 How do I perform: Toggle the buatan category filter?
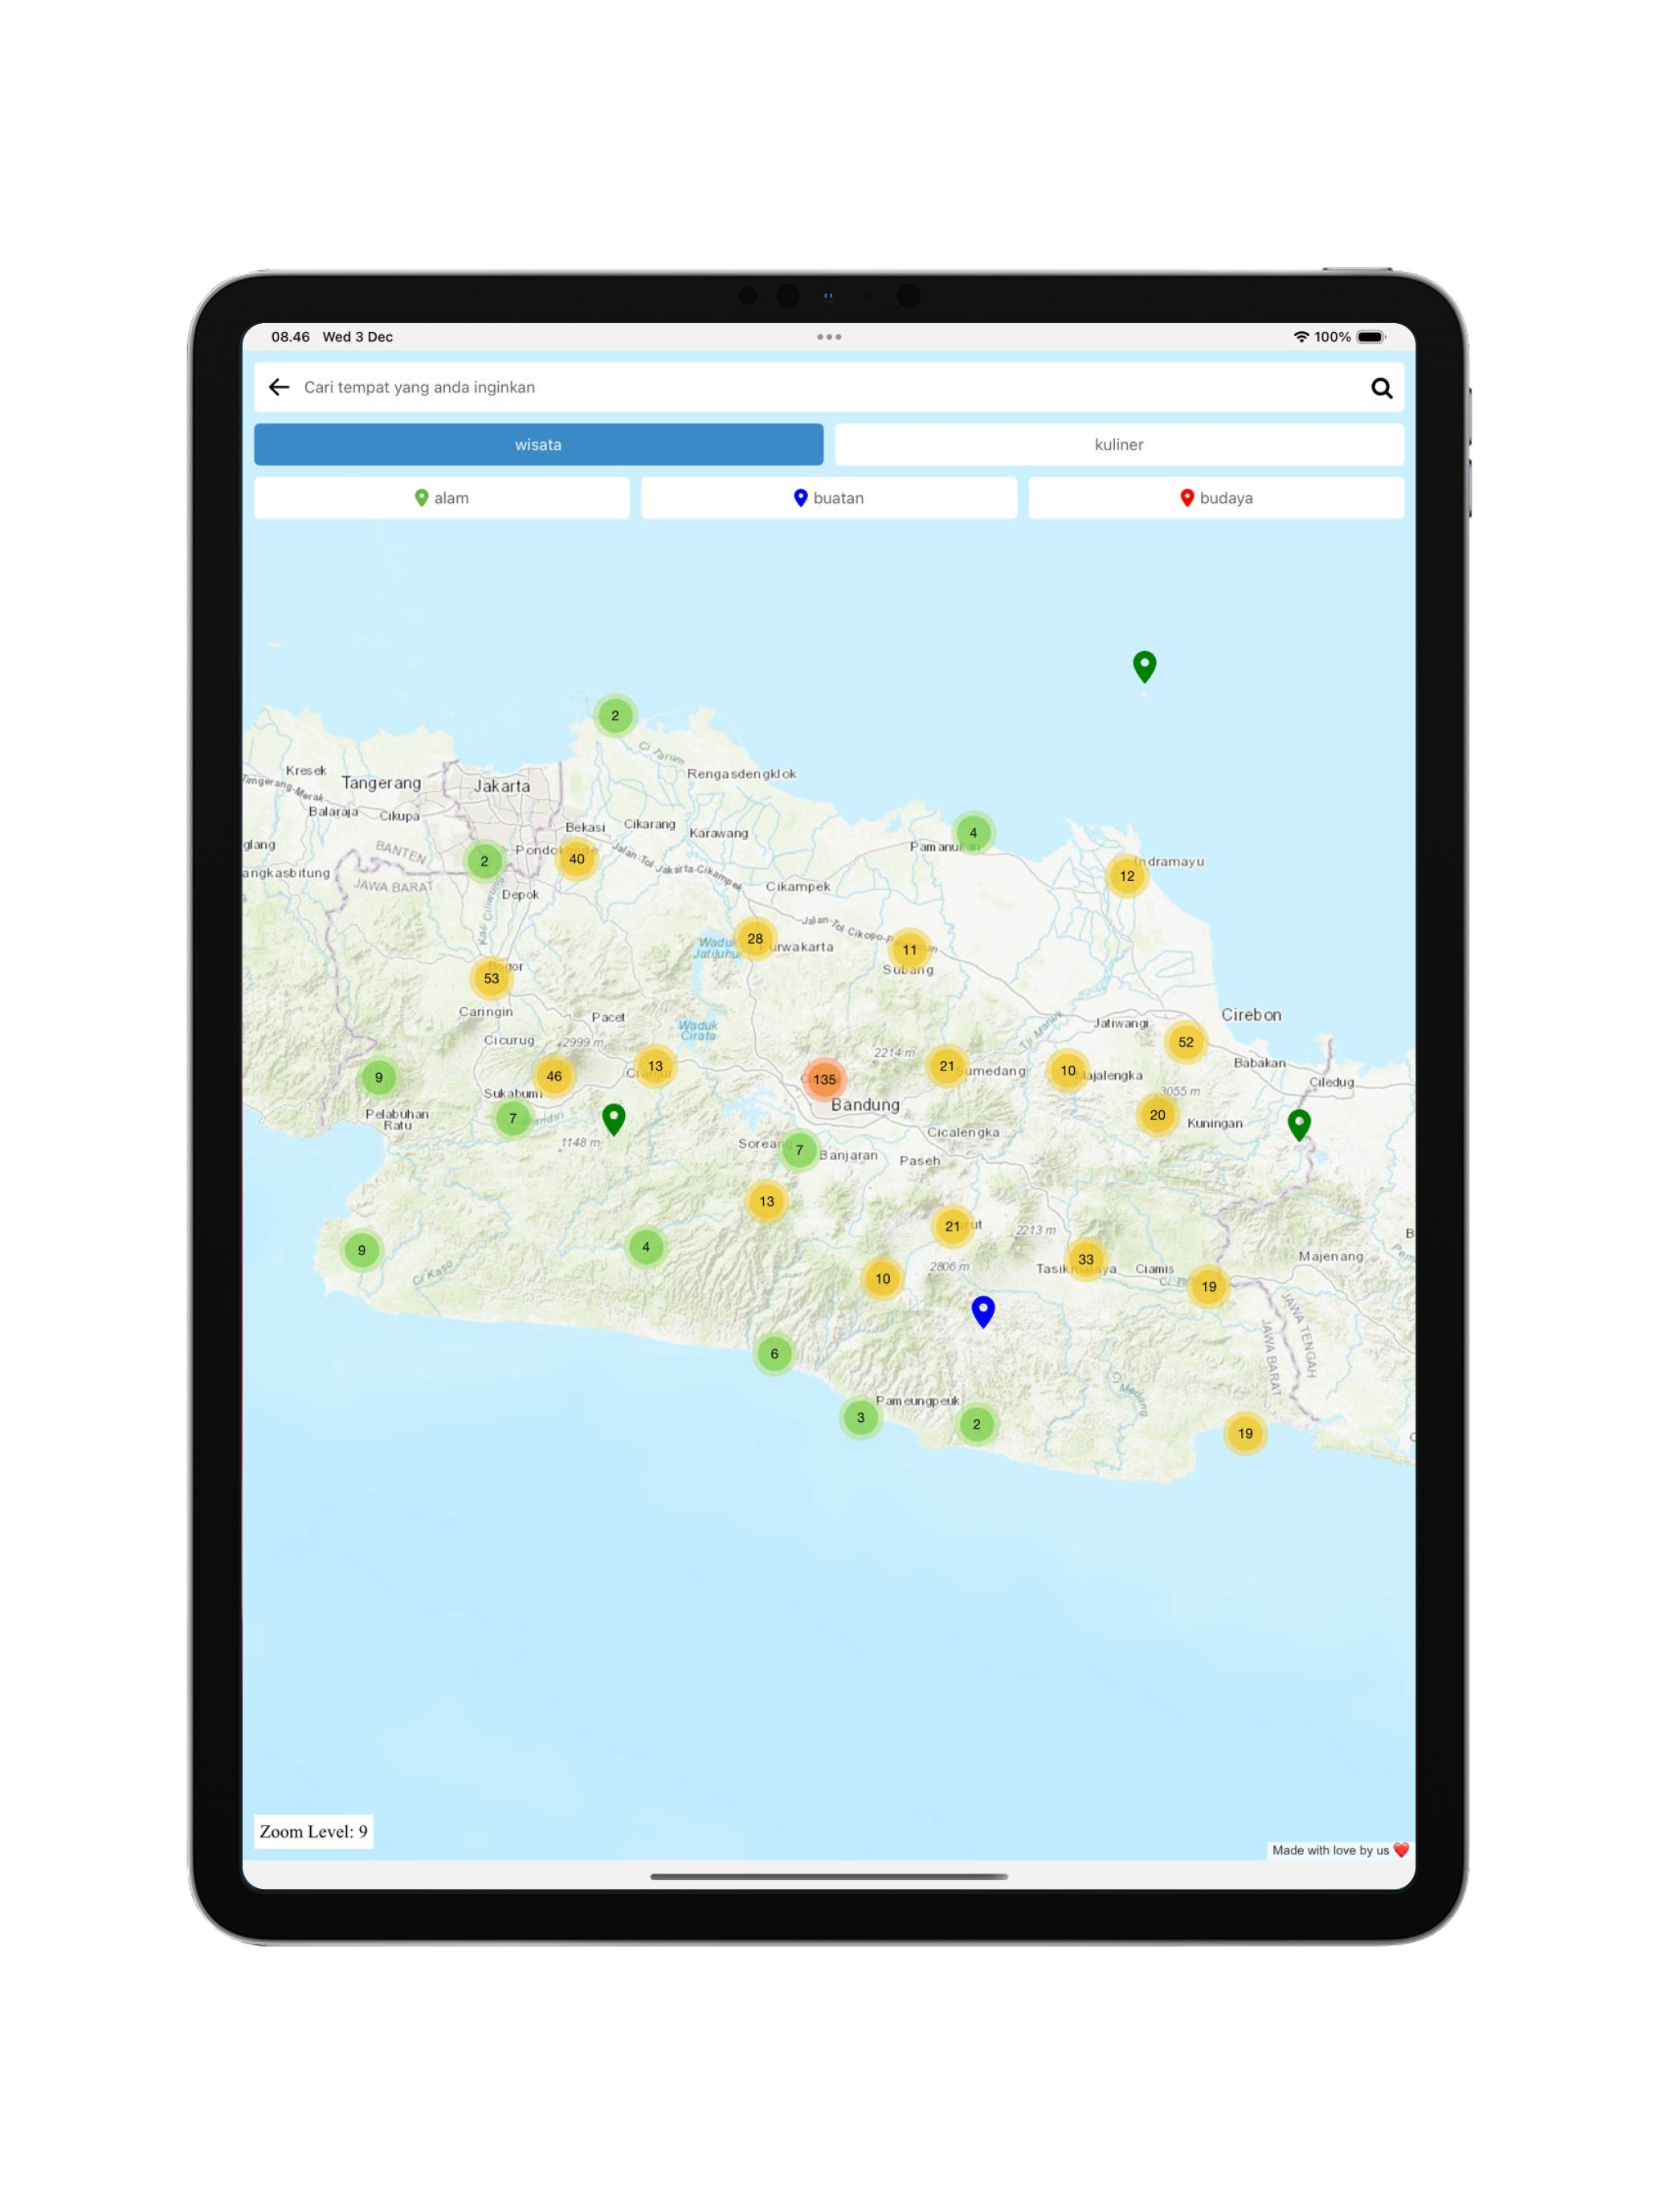point(828,498)
